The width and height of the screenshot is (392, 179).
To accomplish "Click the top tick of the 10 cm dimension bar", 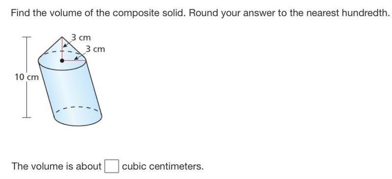I will (26, 37).
